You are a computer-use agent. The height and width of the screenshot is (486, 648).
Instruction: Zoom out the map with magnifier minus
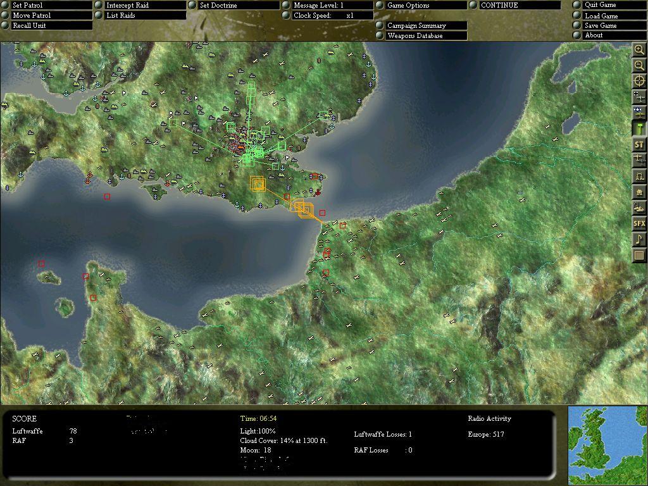click(x=639, y=65)
